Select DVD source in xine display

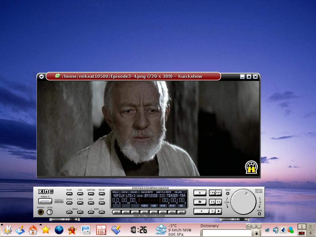tap(163, 206)
